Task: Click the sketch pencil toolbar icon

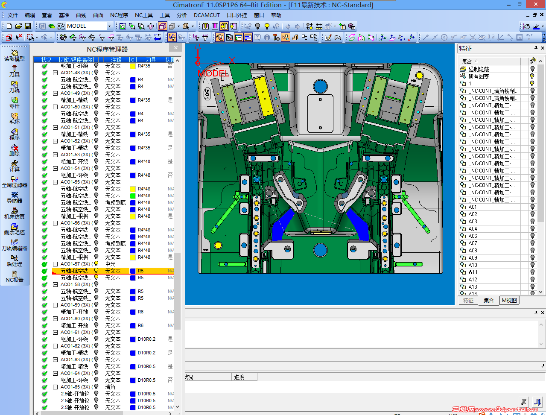Action: coord(328,37)
